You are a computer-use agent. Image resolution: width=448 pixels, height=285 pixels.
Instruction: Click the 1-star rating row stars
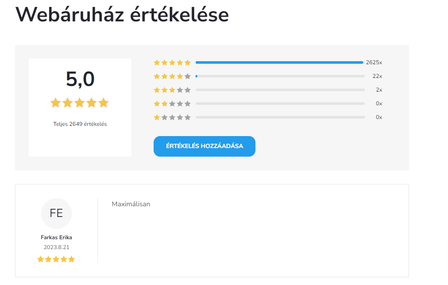tap(172, 117)
